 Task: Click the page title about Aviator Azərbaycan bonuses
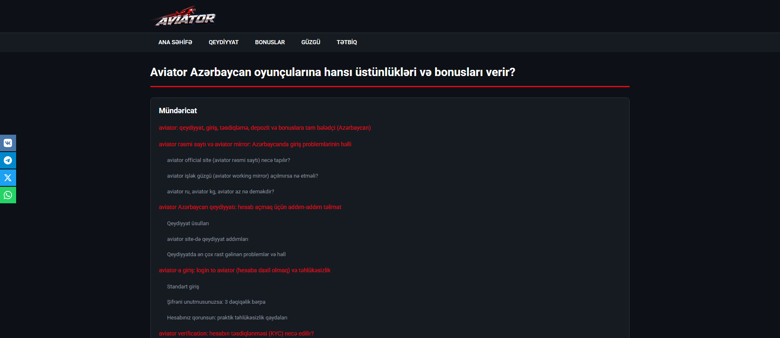pyautogui.click(x=333, y=72)
